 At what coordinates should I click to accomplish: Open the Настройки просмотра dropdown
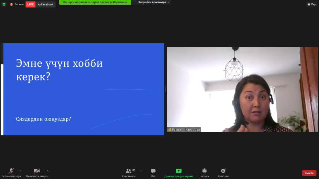(153, 2)
